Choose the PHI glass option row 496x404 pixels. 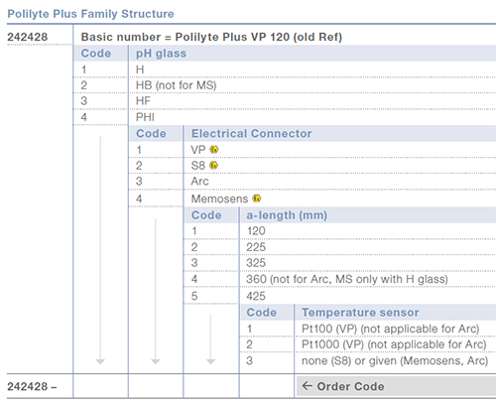(x=285, y=117)
